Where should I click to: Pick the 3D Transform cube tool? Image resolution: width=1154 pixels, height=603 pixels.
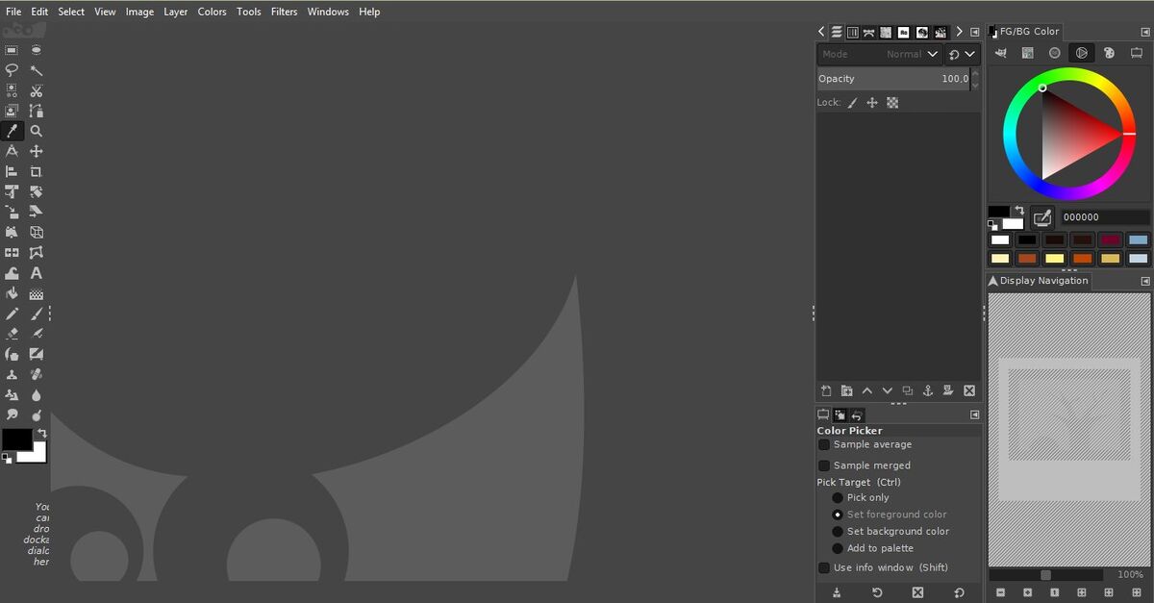click(36, 232)
